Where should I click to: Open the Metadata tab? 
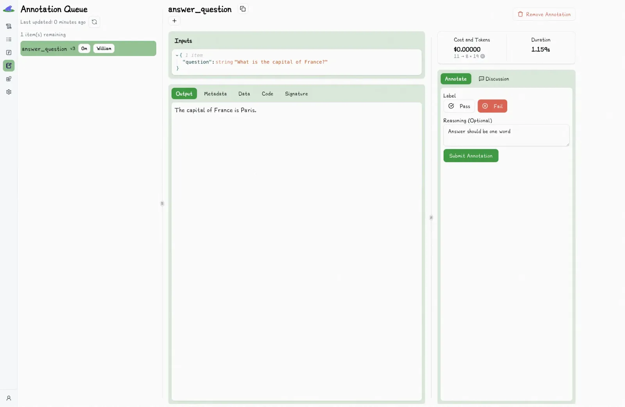click(x=215, y=94)
